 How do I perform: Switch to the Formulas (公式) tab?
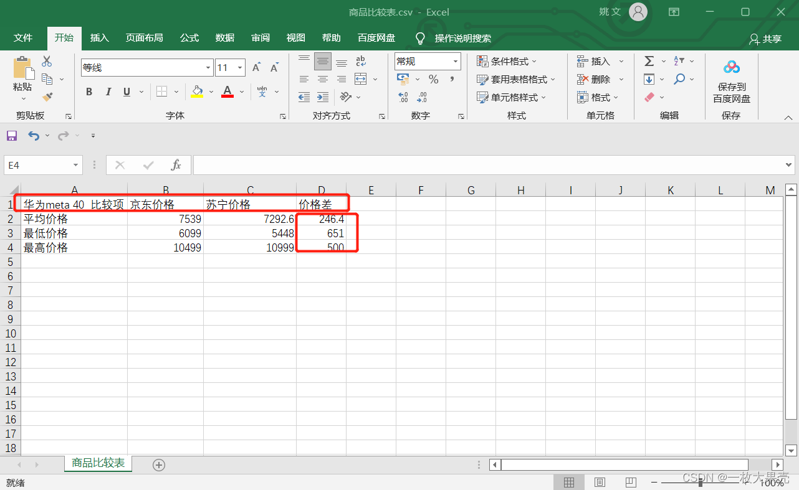point(189,38)
